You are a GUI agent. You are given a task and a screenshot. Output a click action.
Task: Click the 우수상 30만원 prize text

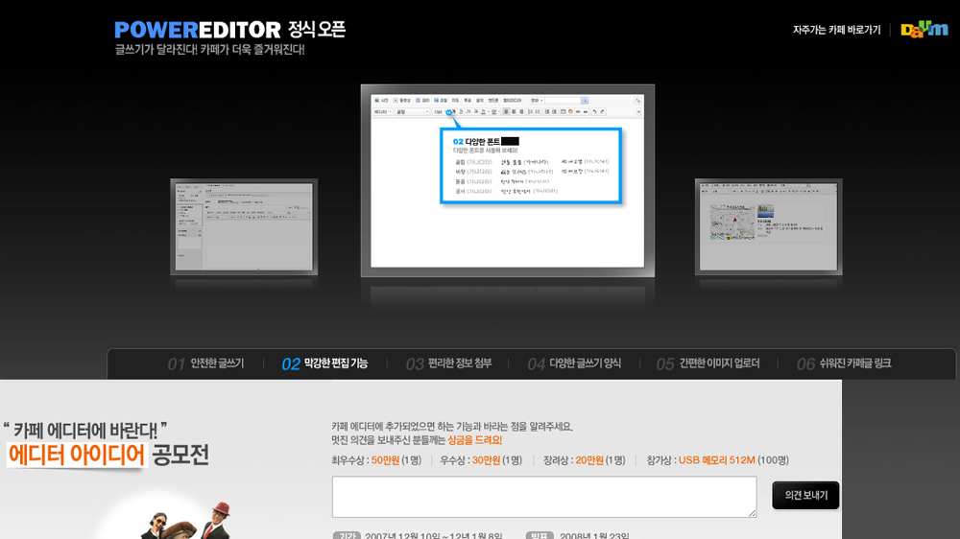pos(481,460)
